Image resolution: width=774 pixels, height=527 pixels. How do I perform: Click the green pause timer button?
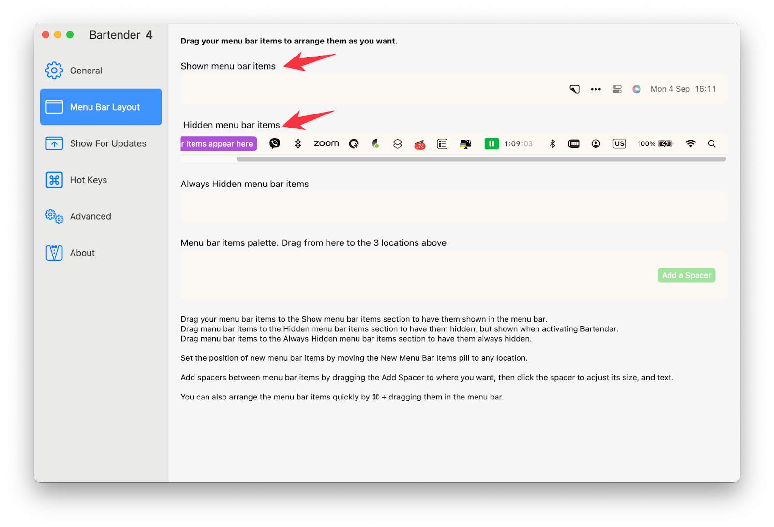coord(491,143)
